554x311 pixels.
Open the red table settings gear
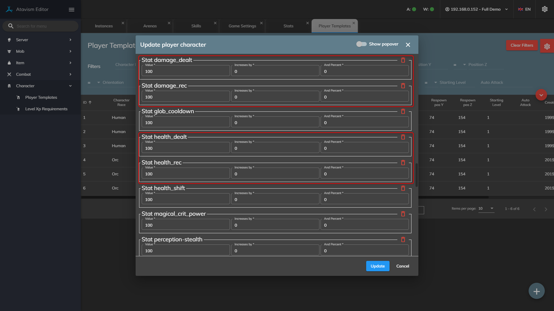[547, 46]
